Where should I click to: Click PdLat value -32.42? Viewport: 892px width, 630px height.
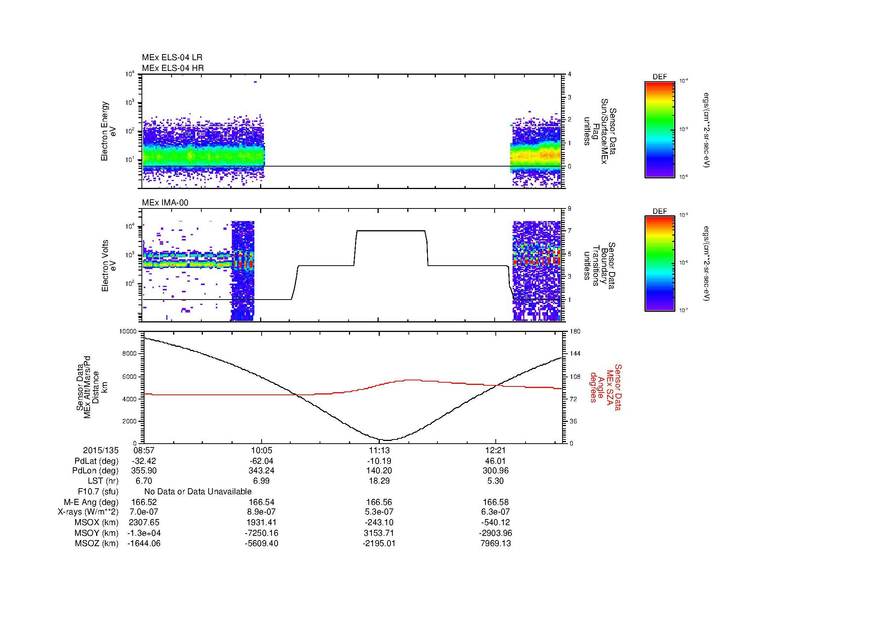[x=144, y=461]
